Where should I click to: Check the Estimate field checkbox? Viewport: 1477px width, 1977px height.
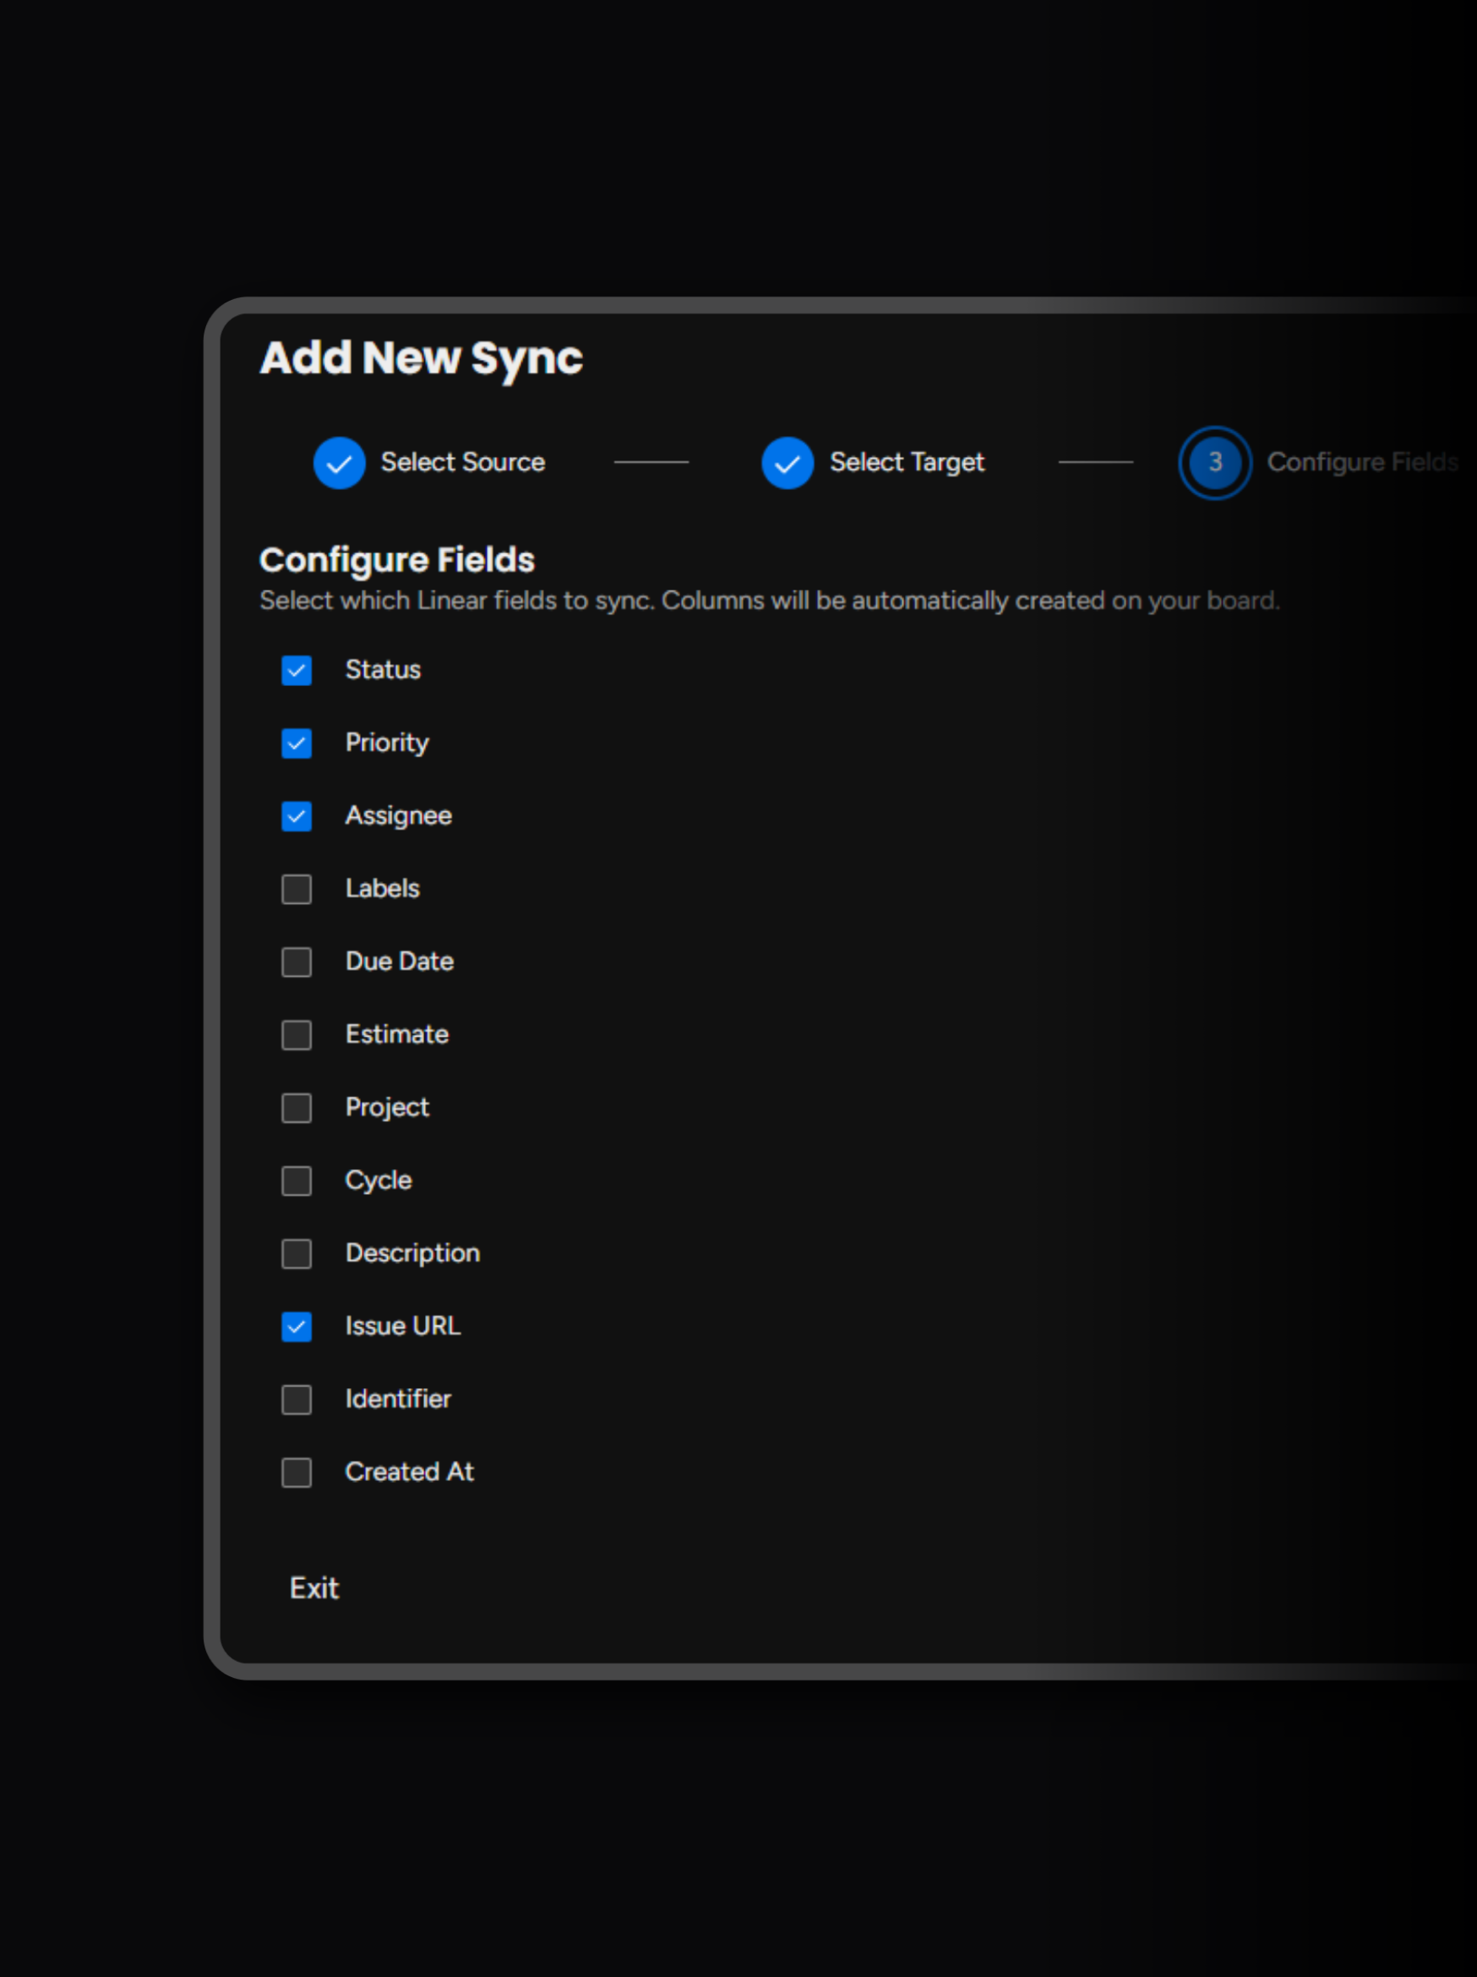(296, 1035)
